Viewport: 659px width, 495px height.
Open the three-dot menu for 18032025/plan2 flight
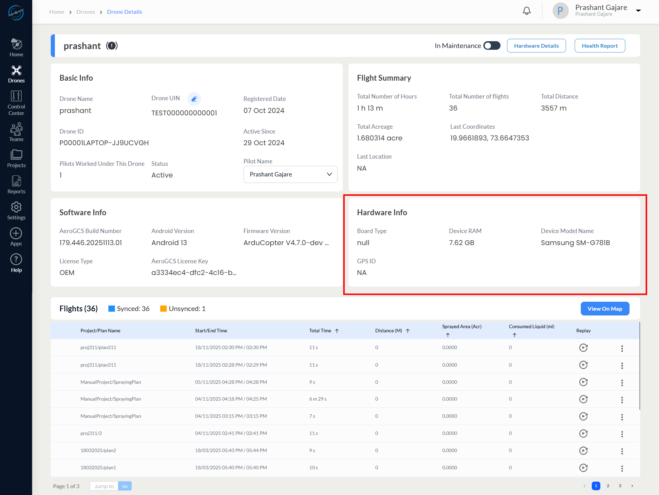pyautogui.click(x=622, y=451)
